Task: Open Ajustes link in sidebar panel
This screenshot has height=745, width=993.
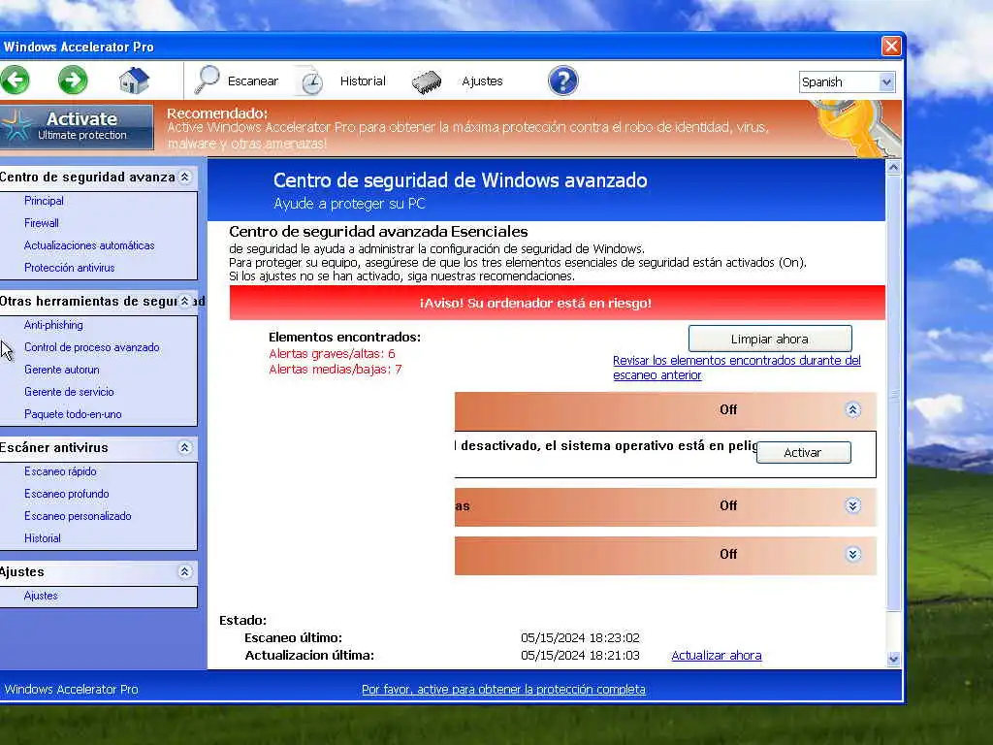Action: pyautogui.click(x=41, y=596)
